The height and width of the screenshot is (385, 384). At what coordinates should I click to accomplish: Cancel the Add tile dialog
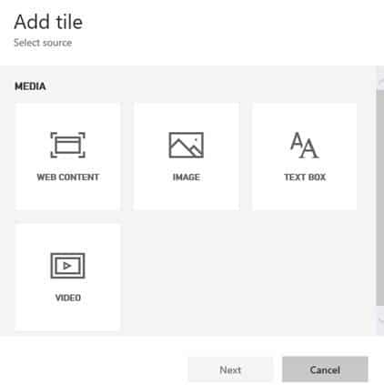(x=325, y=370)
